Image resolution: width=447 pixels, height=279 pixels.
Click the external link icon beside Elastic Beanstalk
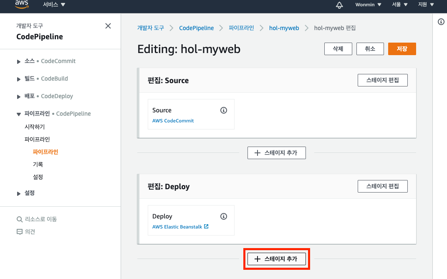click(x=206, y=226)
